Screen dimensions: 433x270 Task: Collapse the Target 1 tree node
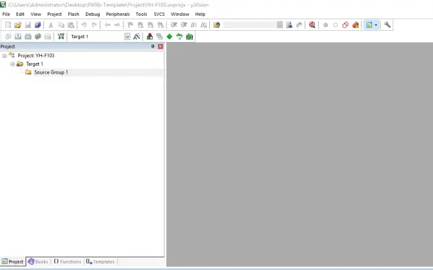(x=12, y=64)
